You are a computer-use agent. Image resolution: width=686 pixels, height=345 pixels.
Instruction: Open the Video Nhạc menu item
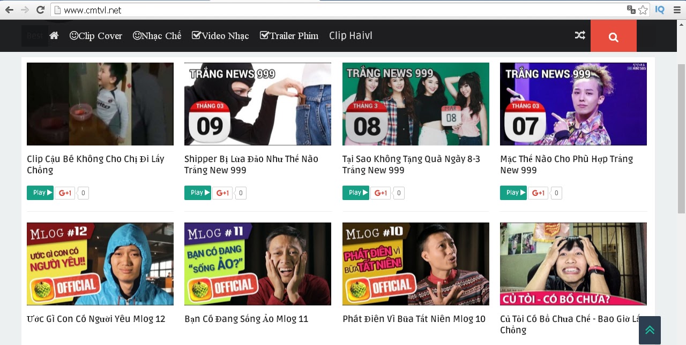[x=220, y=36]
